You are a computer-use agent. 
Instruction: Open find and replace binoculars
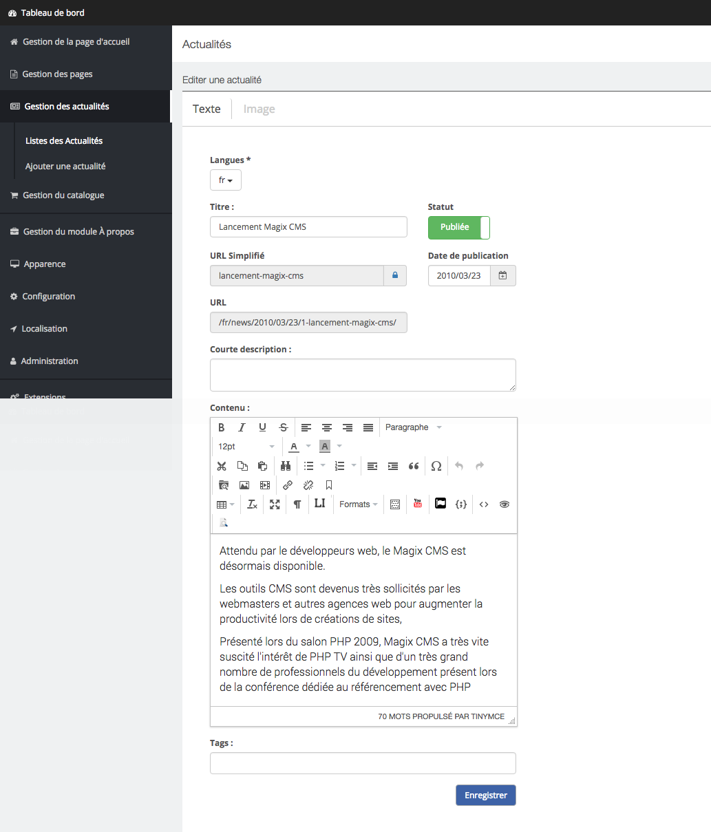click(286, 466)
